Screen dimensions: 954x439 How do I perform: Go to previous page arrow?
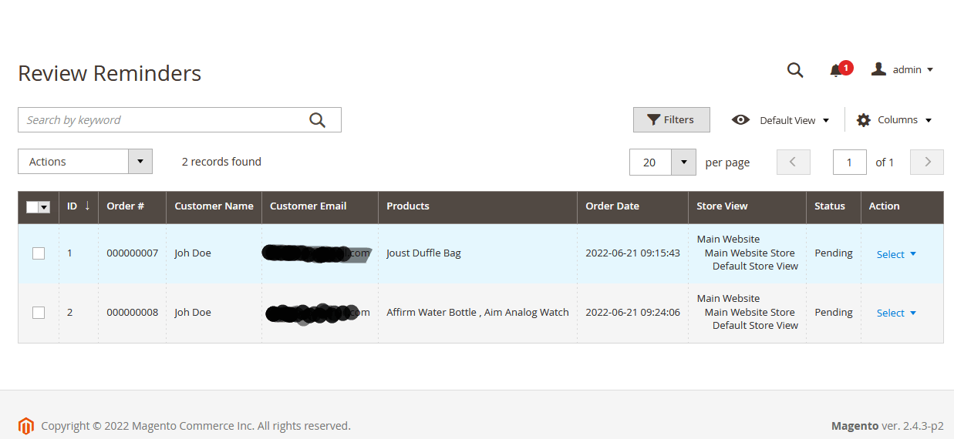tap(793, 162)
